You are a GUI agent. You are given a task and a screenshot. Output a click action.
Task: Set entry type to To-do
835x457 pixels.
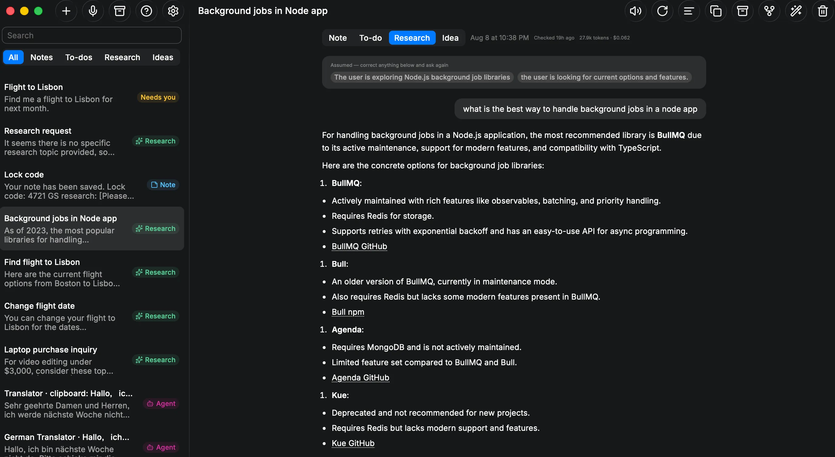click(x=370, y=38)
